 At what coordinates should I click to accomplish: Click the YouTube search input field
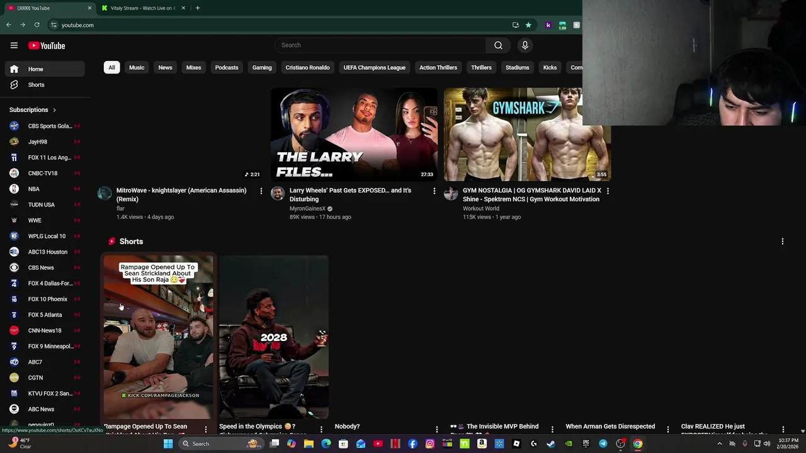point(380,45)
